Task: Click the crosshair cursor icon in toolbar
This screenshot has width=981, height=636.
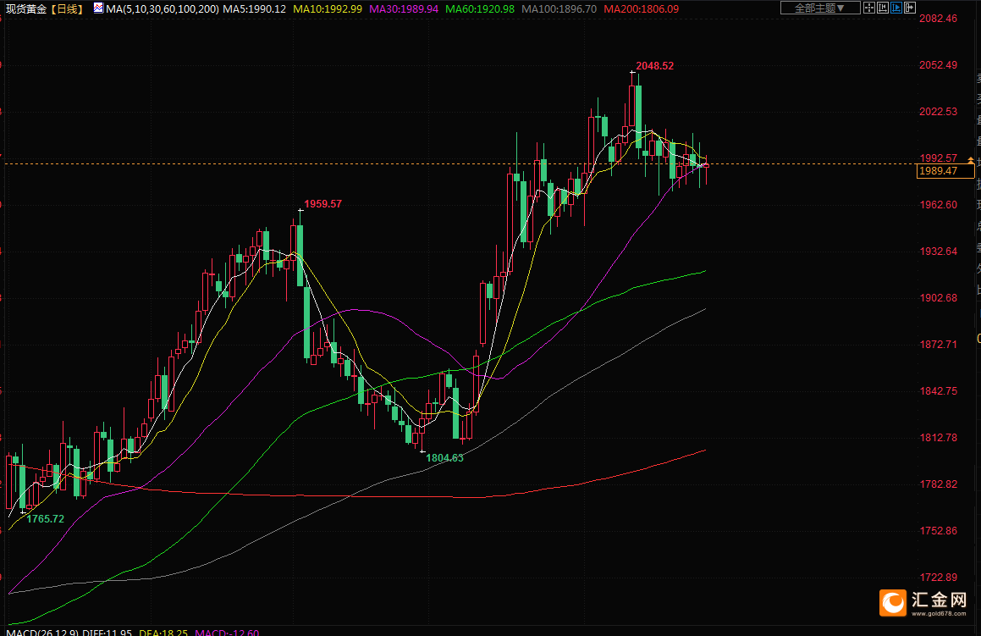Action: click(871, 8)
